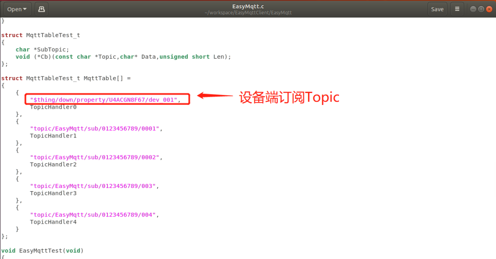Image resolution: width=496 pixels, height=259 pixels.
Task: Minimize the gedit window
Action: pos(473,9)
